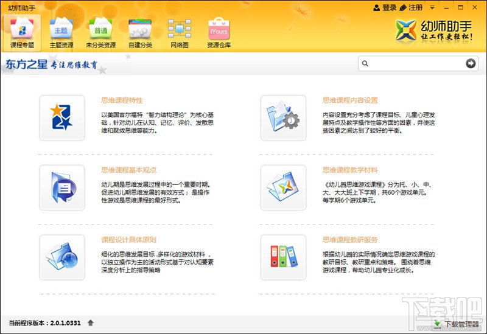Open the 思维课程内容设置 folder gear icon

tap(283, 118)
